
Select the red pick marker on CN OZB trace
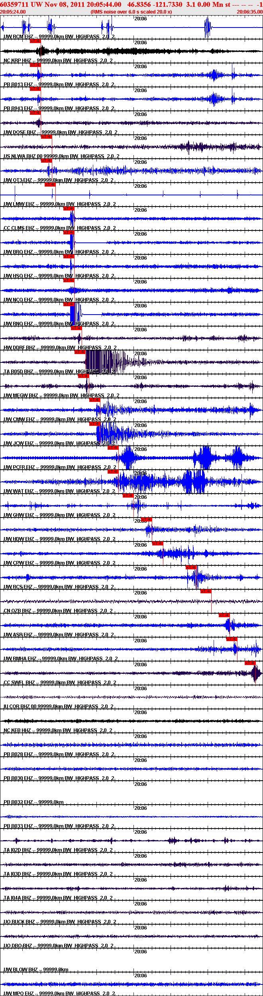tap(206, 591)
